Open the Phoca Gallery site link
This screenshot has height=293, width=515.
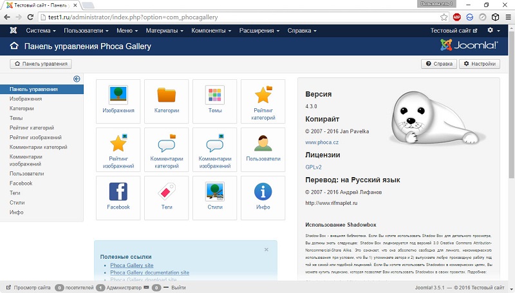tap(132, 265)
